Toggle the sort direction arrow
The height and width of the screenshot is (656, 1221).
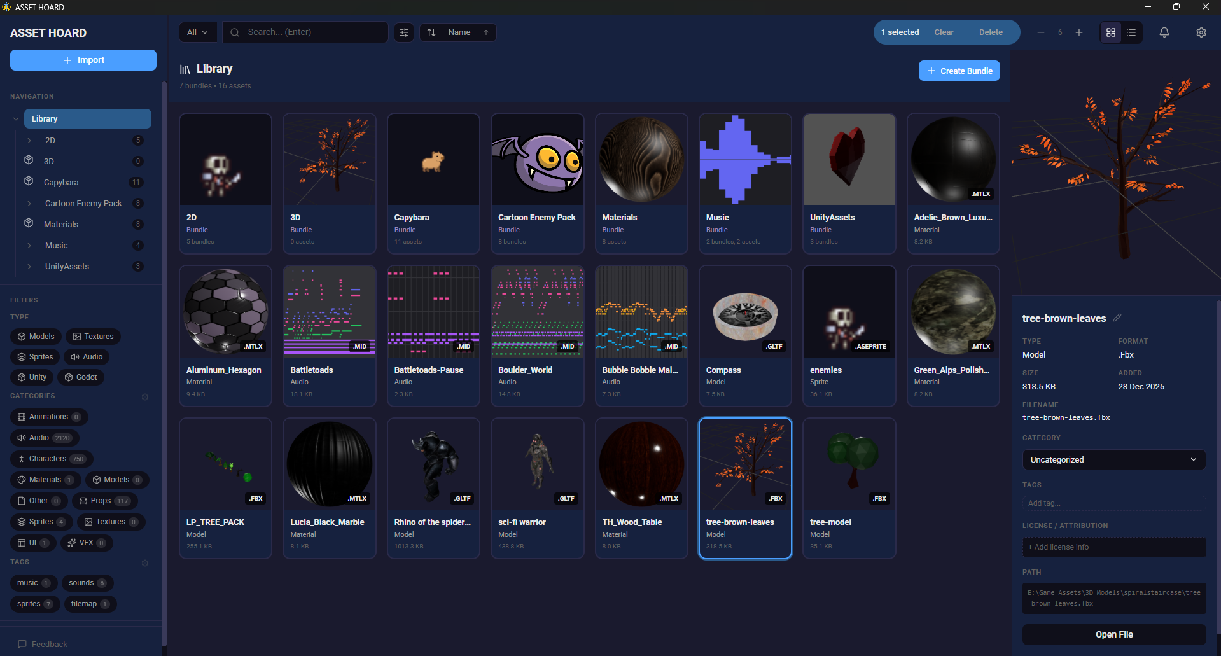pos(486,32)
